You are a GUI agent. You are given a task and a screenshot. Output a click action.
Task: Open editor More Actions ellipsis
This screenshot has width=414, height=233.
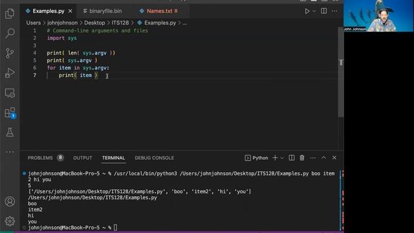click(334, 11)
